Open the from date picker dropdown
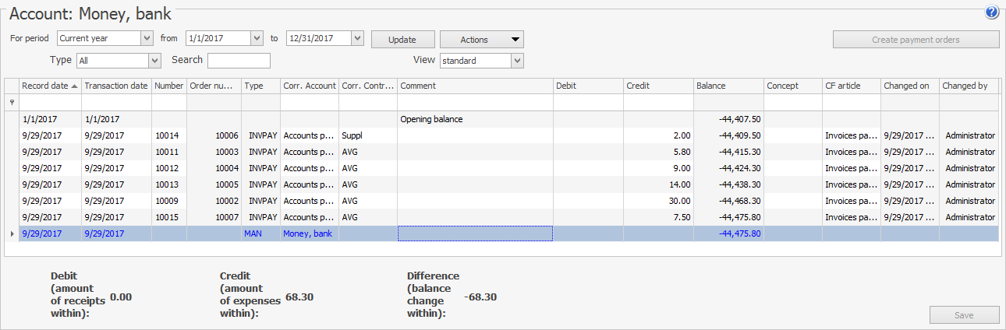The height and width of the screenshot is (330, 1006). click(x=257, y=38)
